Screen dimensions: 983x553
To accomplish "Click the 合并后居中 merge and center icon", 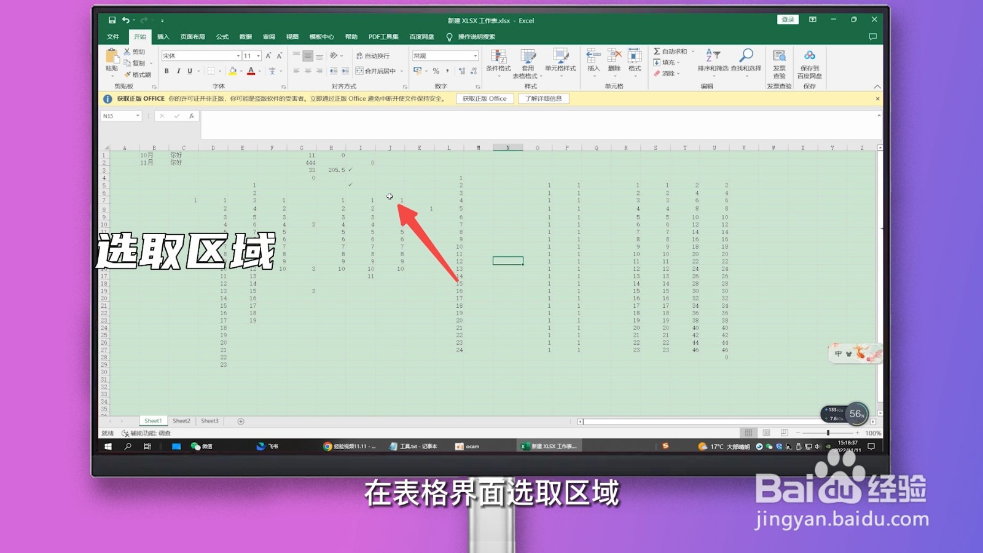I will pyautogui.click(x=375, y=71).
